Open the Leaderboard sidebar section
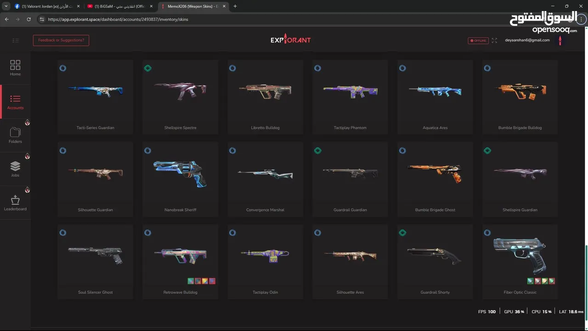 tap(15, 203)
